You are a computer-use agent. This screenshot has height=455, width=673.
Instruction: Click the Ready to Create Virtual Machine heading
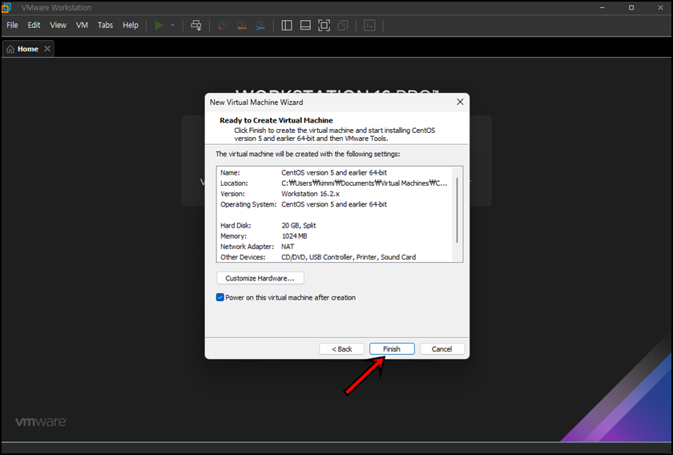pyautogui.click(x=276, y=120)
